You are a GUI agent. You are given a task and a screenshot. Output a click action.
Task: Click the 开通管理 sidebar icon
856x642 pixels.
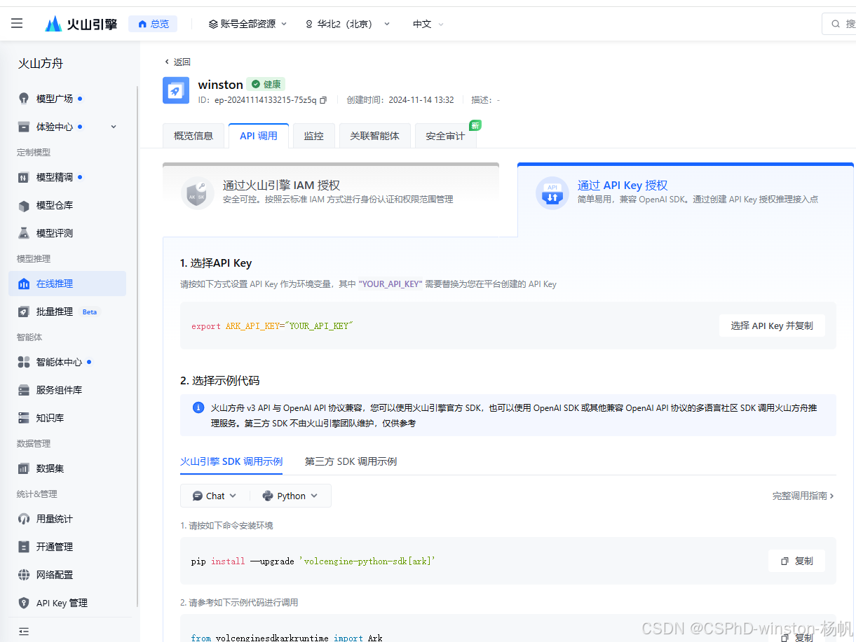pos(24,547)
